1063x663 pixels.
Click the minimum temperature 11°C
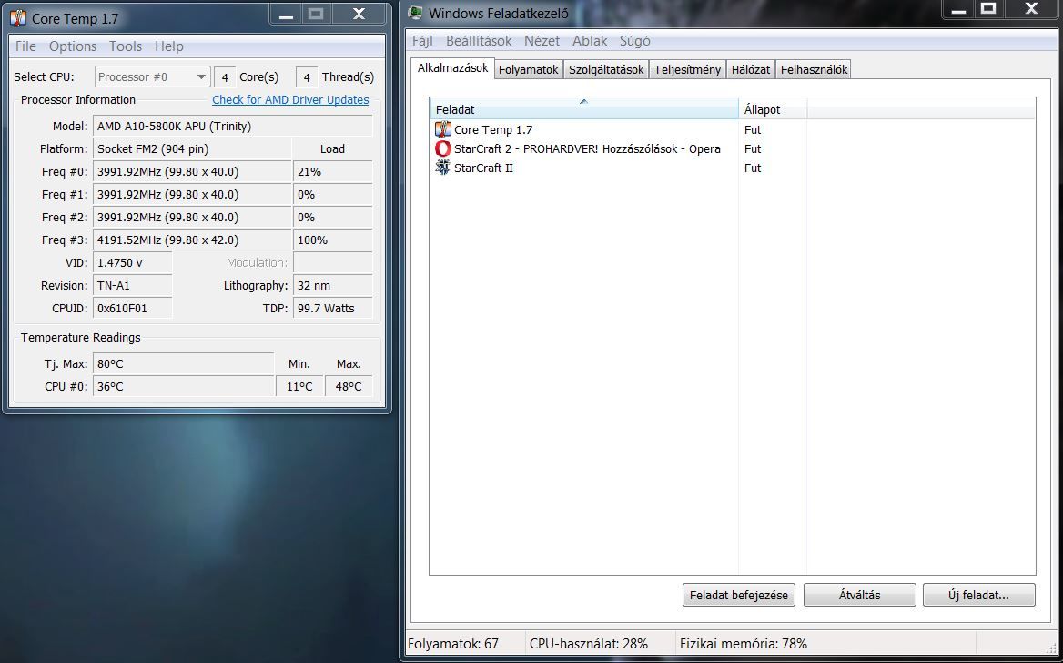pos(299,386)
